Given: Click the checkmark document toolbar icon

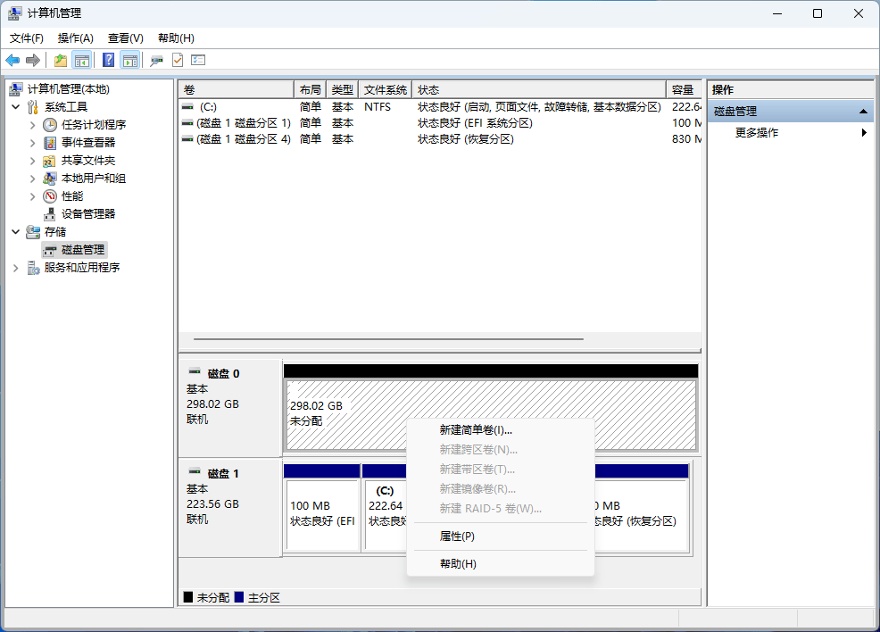Looking at the screenshot, I should [178, 61].
